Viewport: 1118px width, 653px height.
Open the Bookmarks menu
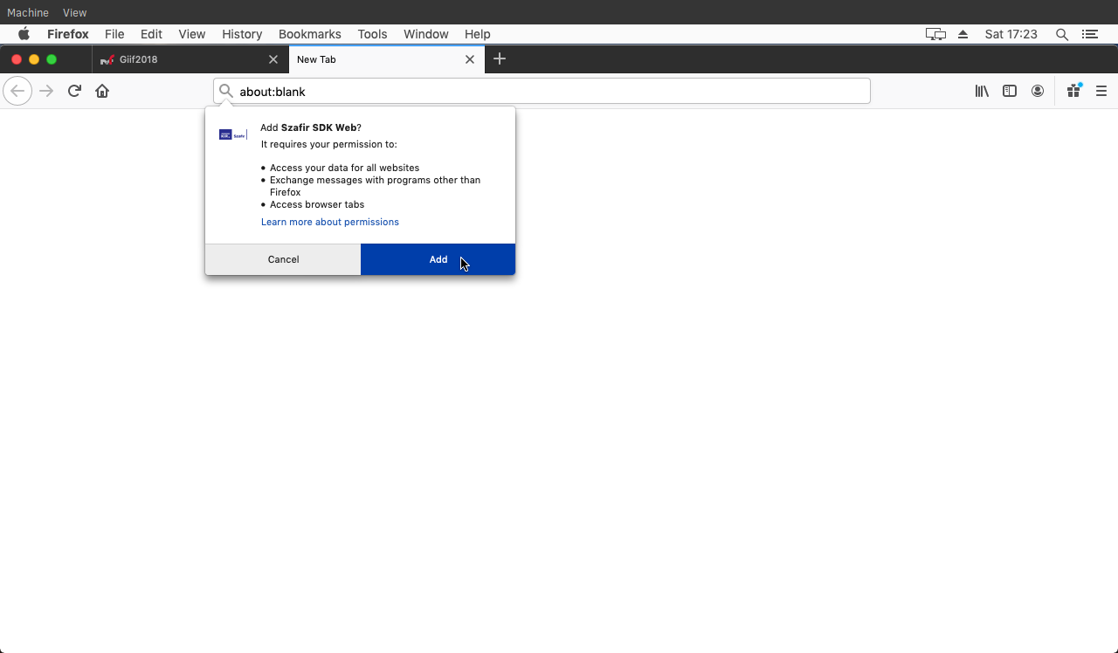point(309,34)
